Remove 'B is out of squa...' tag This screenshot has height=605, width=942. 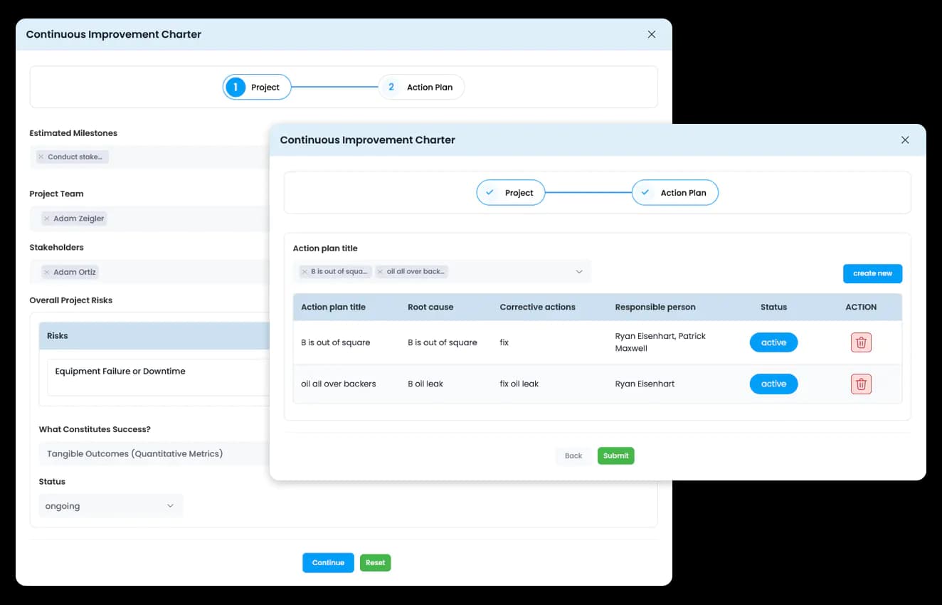tap(305, 272)
